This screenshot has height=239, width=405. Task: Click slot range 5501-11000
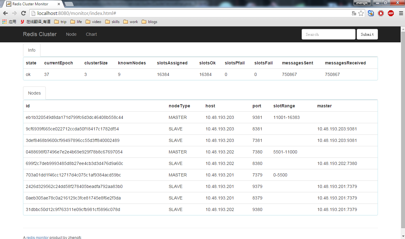285,152
